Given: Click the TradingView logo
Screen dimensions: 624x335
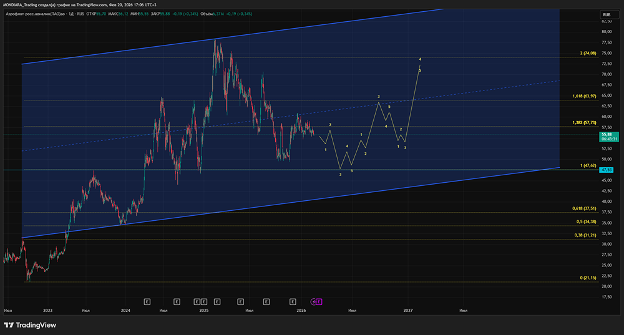Looking at the screenshot, I should pos(30,325).
